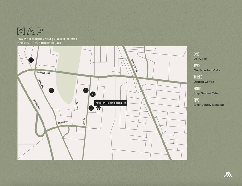Click District Coffee in the legend
242x186 pixels.
click(x=204, y=82)
